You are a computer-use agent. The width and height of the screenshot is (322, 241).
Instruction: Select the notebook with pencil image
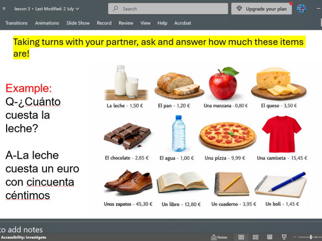click(x=232, y=184)
